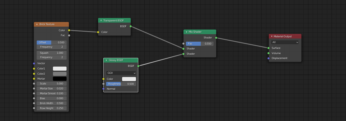Image resolution: width=346 pixels, height=121 pixels.
Task: Click the Brick Texture Fac output socket
Action: tap(69, 35)
